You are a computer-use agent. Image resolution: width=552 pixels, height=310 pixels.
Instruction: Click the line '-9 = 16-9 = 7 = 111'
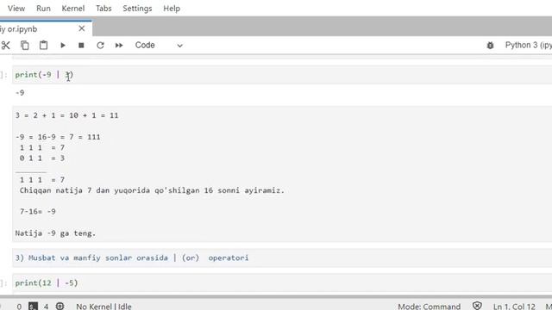tap(58, 137)
